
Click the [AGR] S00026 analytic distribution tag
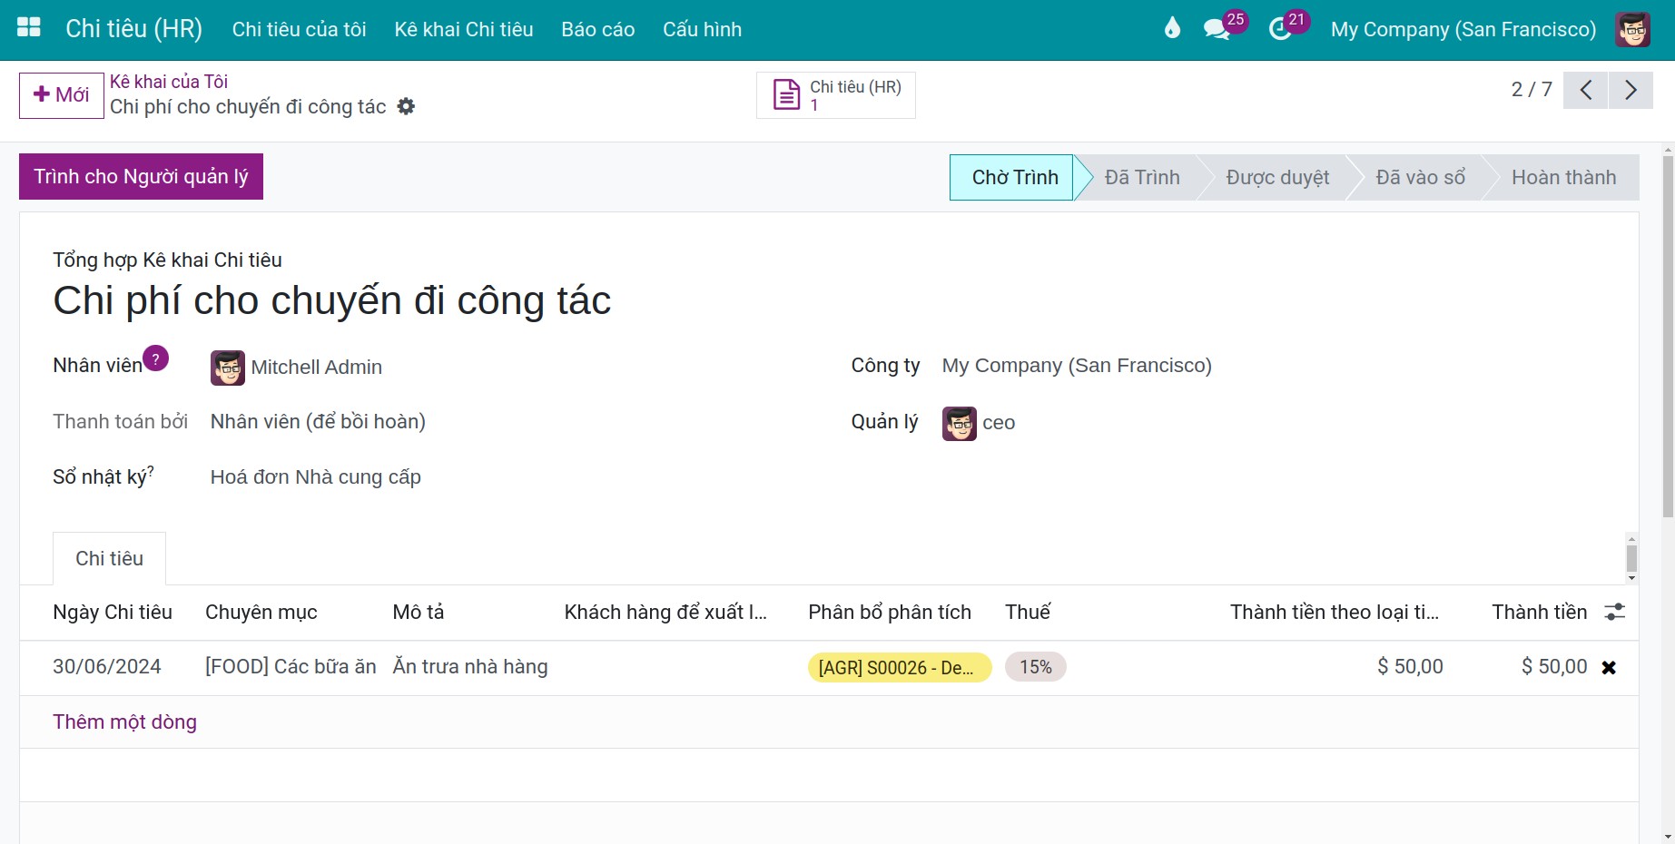(900, 668)
